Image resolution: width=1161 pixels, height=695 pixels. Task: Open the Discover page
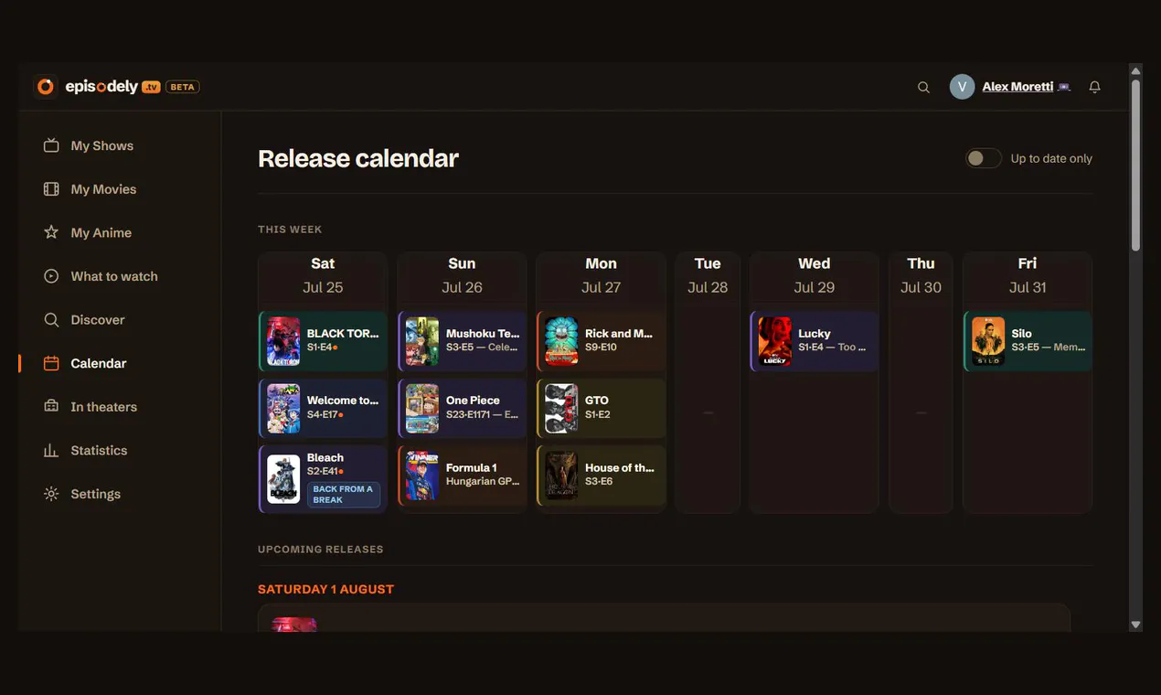point(98,320)
